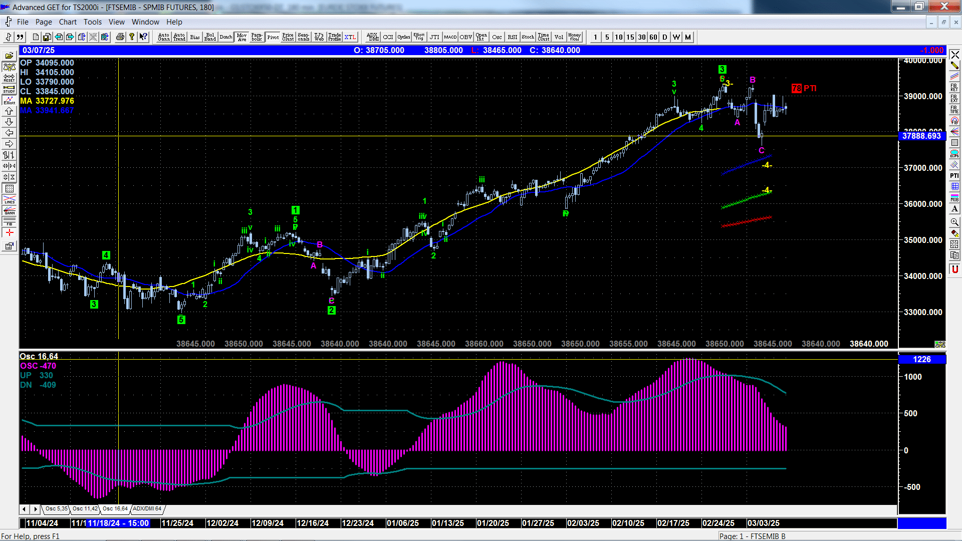The image size is (962, 541).
Task: Click the quotes icon in toolbar
Action: pos(20,37)
